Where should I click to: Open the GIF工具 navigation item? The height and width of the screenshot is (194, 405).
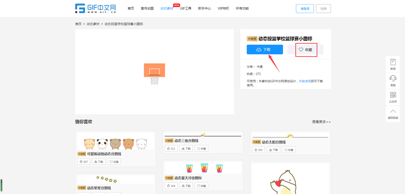[x=185, y=9]
